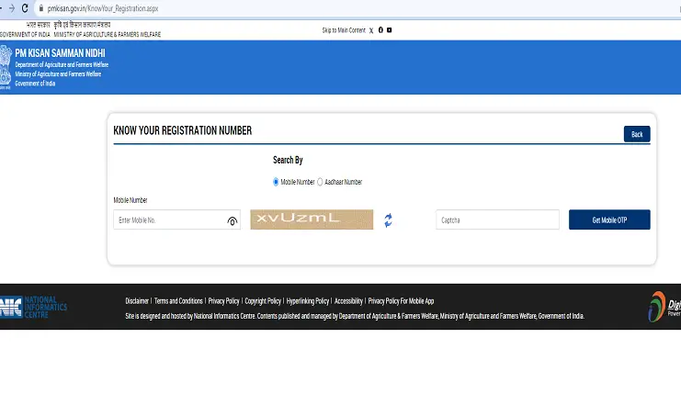View site information icon in address bar
Viewport: 681px width, 405px height.
click(41, 7)
